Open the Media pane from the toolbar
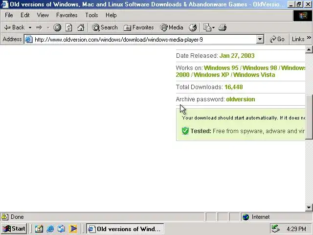This screenshot has height=235, width=313. pos(172,27)
